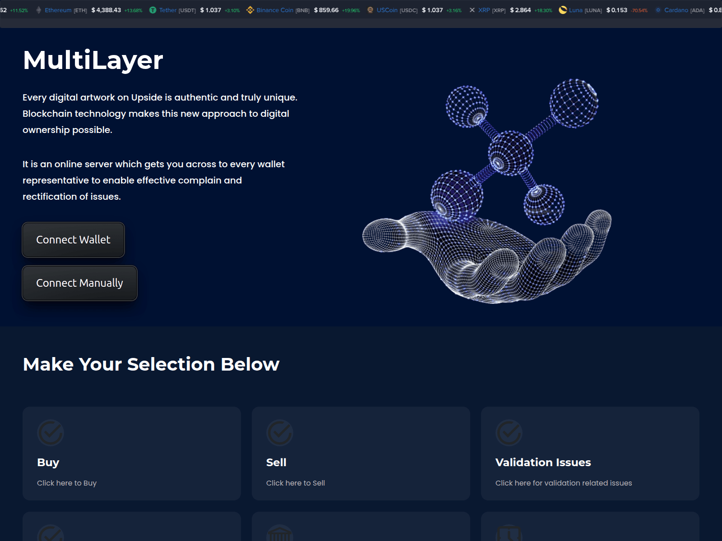Click the checkmark icon on Sell card

pyautogui.click(x=280, y=433)
